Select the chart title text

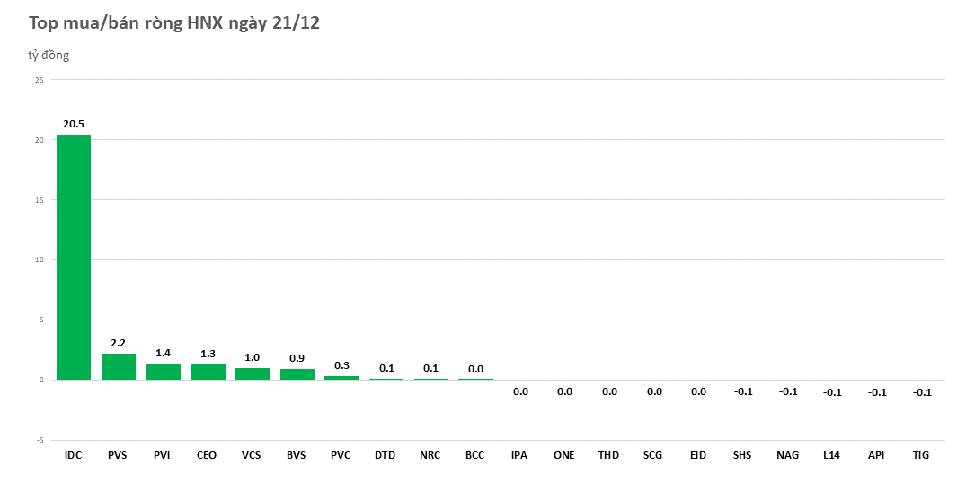[174, 23]
